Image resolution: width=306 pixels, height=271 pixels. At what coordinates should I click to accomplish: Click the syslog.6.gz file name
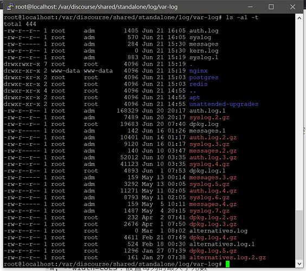pos(209,197)
